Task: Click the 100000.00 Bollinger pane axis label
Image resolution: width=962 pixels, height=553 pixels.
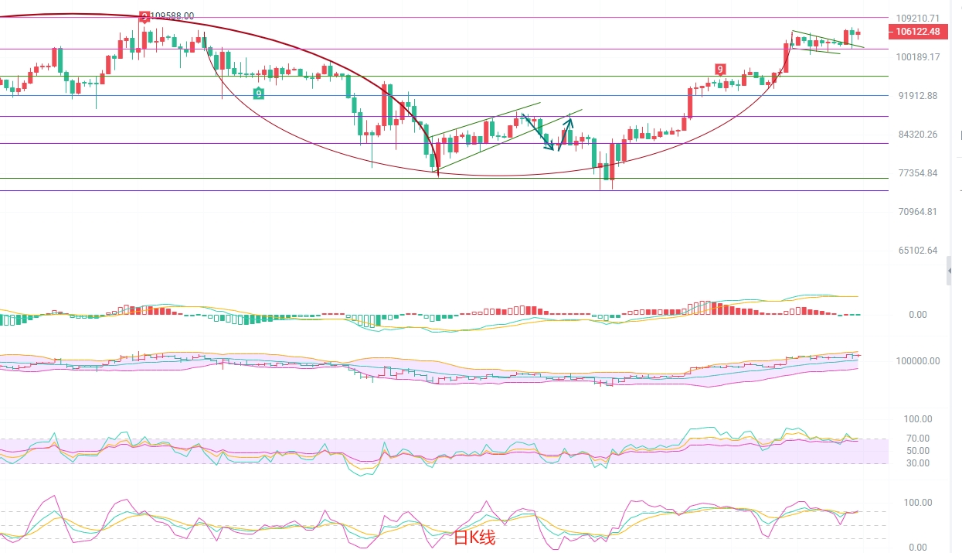Action: click(918, 361)
